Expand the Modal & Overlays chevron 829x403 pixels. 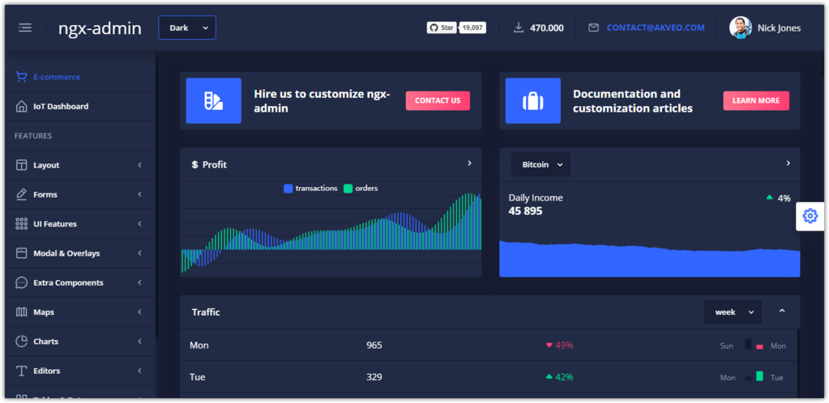(x=139, y=253)
